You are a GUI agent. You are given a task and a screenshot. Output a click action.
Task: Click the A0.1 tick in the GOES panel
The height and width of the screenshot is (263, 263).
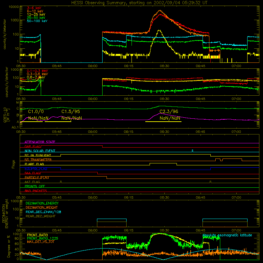[15, 127]
